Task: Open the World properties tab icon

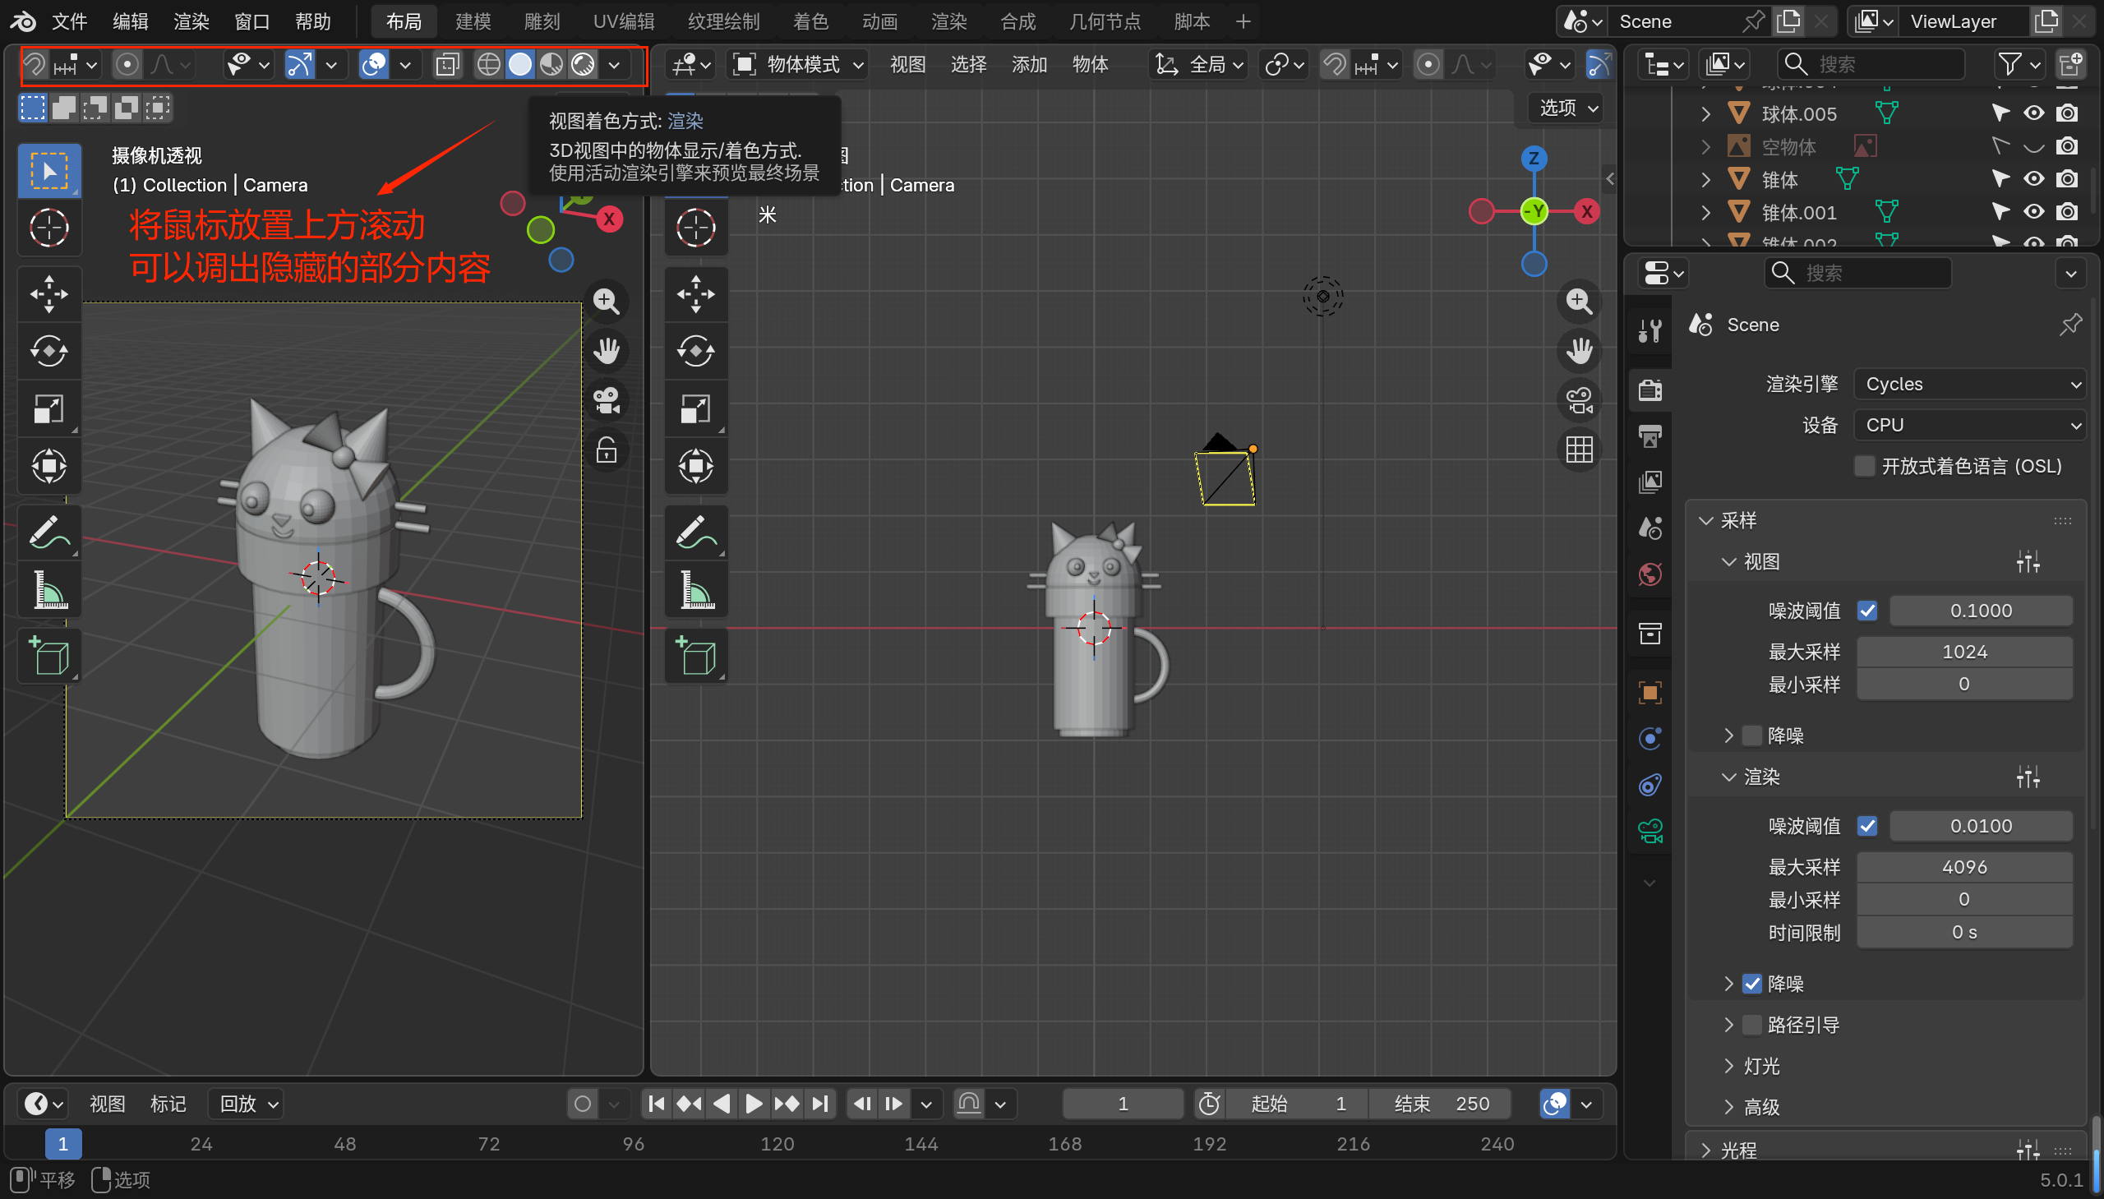Action: tap(1650, 574)
